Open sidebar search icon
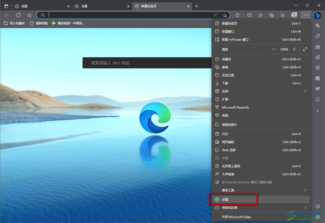This screenshot has height=223, width=325. tap(318, 25)
